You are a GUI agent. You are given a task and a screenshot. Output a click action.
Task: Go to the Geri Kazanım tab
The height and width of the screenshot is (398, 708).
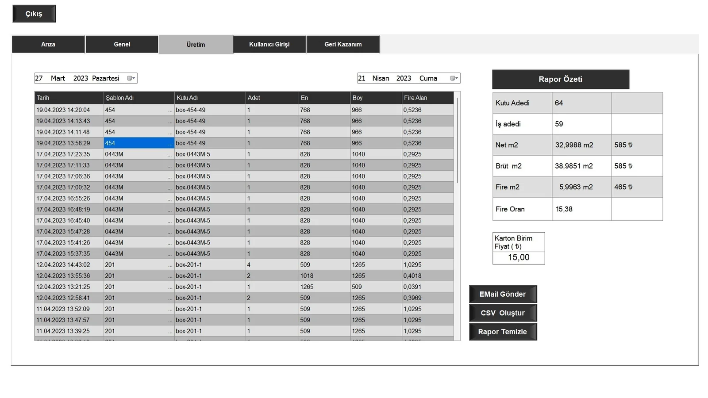tap(343, 44)
